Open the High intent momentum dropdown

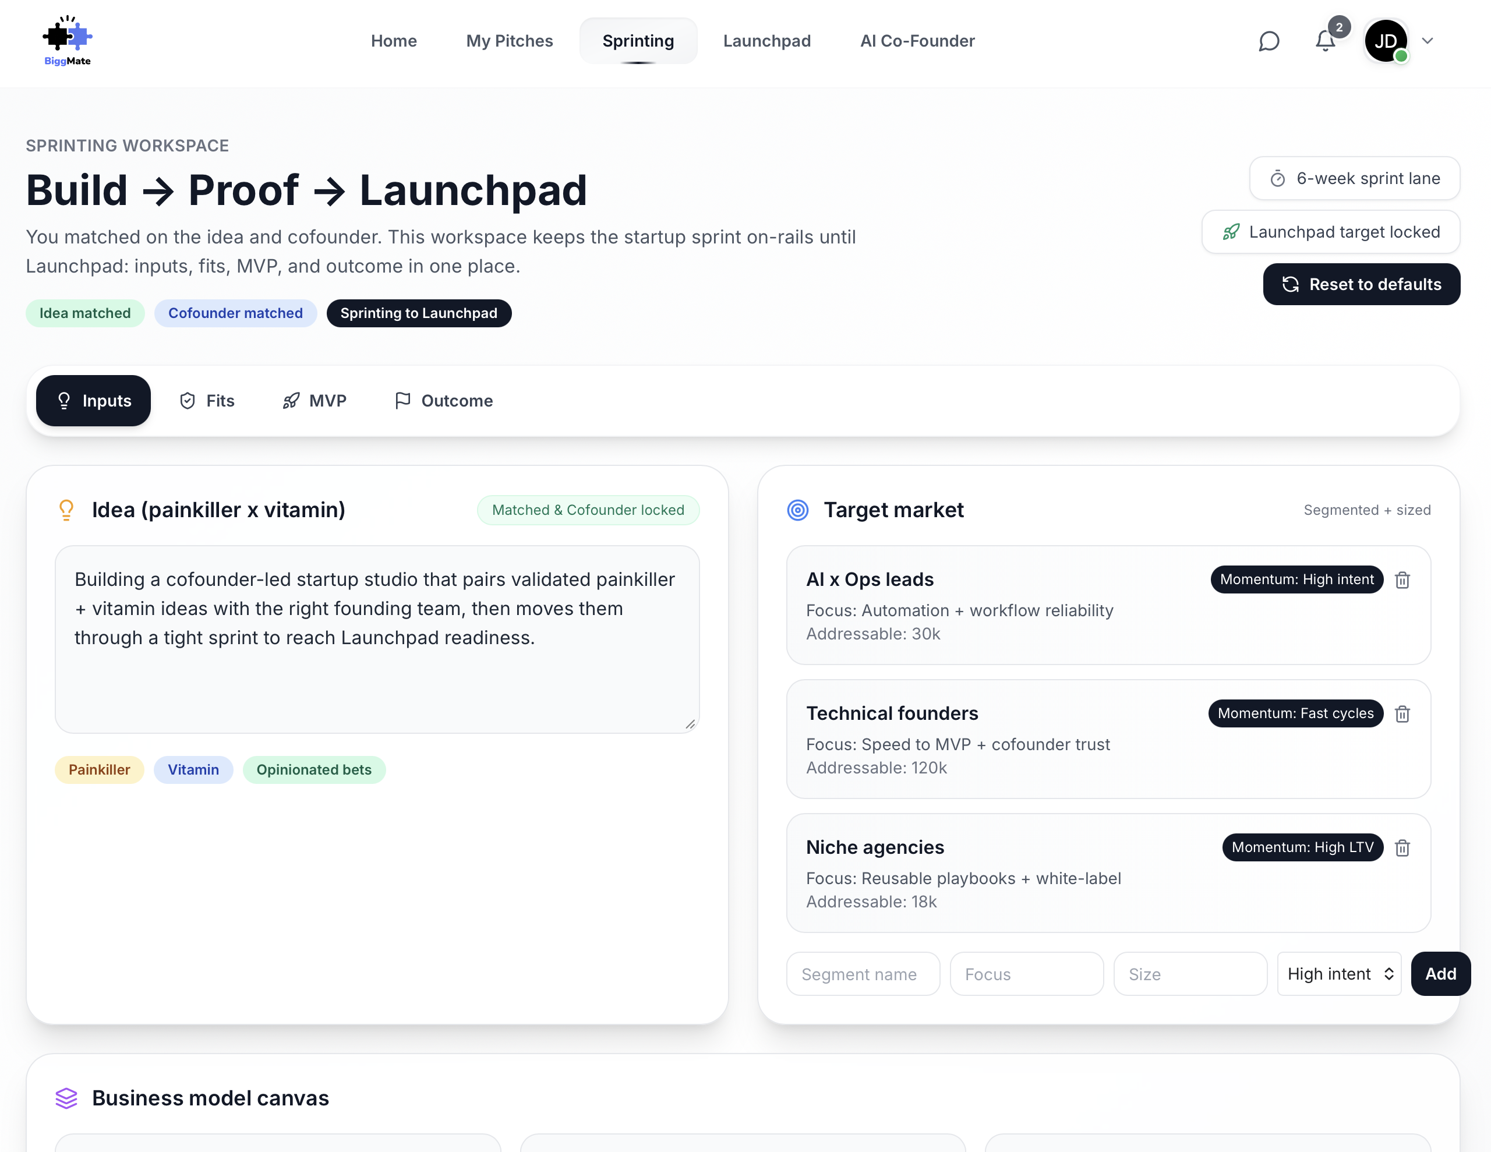pos(1339,974)
